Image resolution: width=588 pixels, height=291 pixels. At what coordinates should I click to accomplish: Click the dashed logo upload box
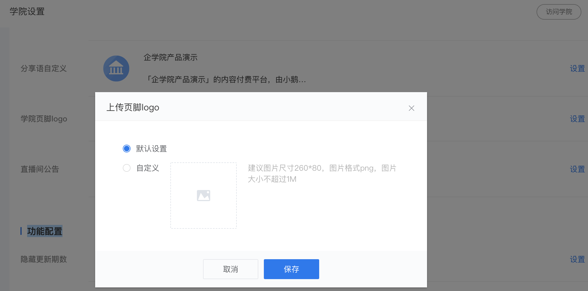[204, 196]
